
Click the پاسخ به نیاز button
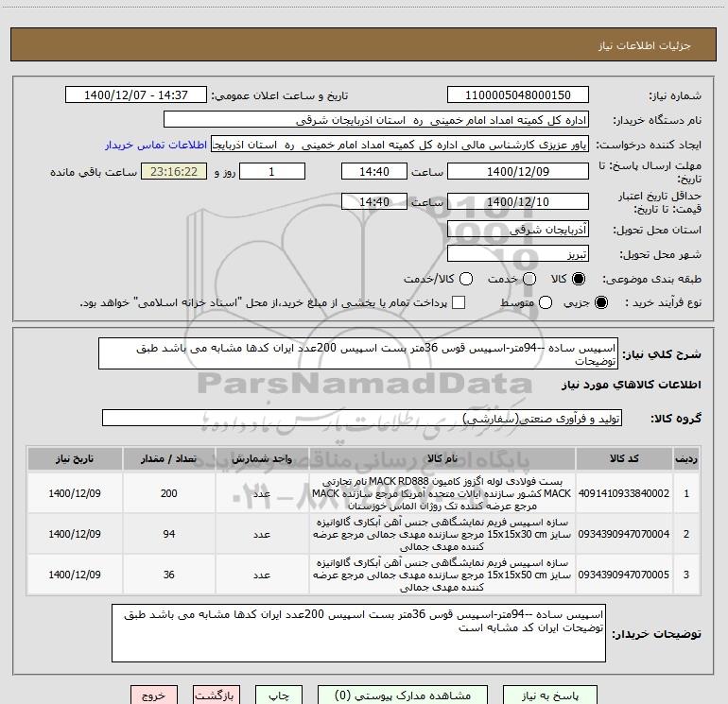coord(549,695)
